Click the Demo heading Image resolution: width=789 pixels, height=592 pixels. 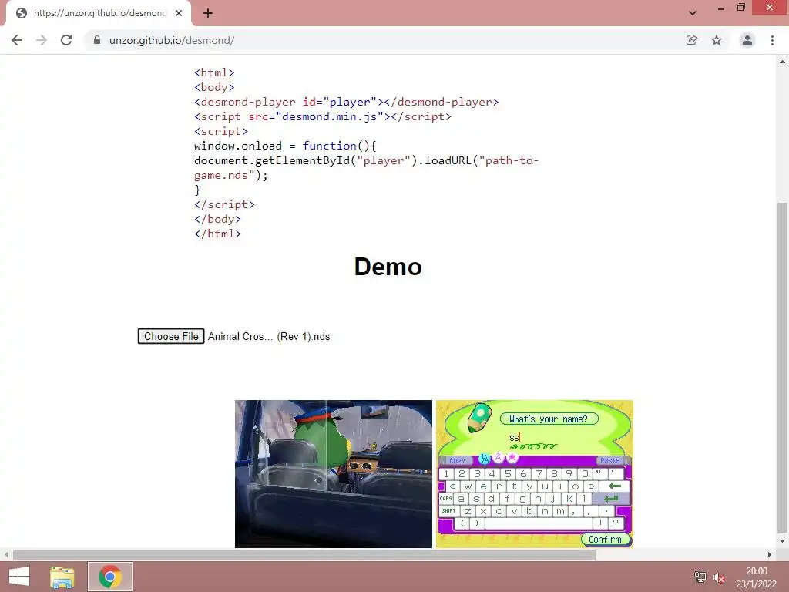(x=388, y=266)
